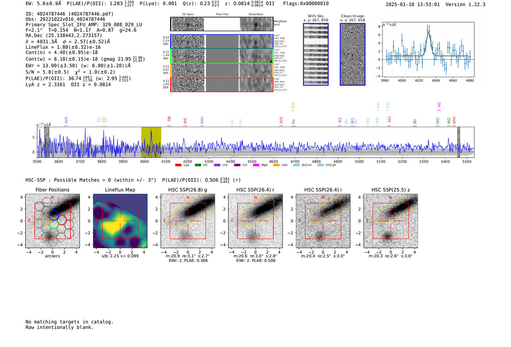Click the g-band 'EWr: 2, PLAE: 0.366' caption
511x347 pixels.
point(188,261)
